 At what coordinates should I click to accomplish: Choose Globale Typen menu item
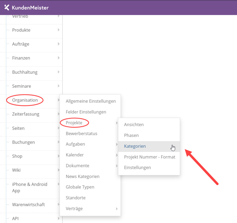80,187
